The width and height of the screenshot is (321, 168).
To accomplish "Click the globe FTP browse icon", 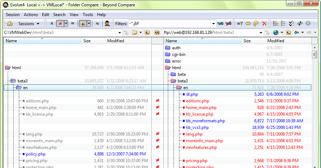I will click(x=275, y=32).
